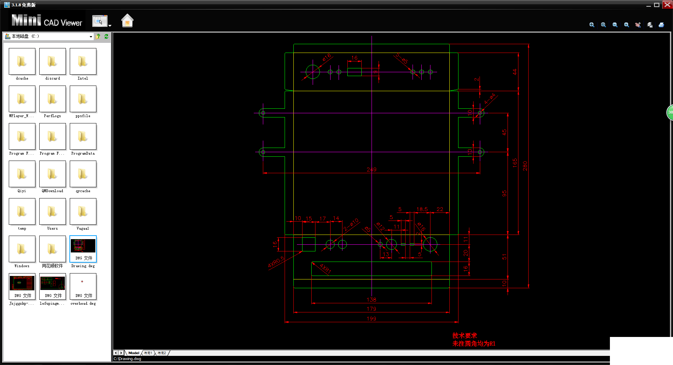
Task: Switch to the Model tab
Action: point(134,353)
